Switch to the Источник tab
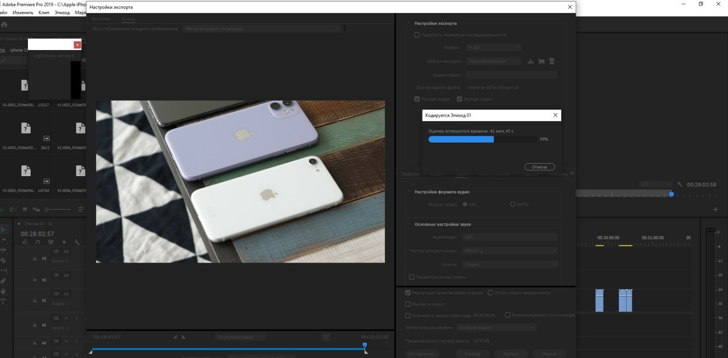The width and height of the screenshot is (728, 358). [101, 19]
